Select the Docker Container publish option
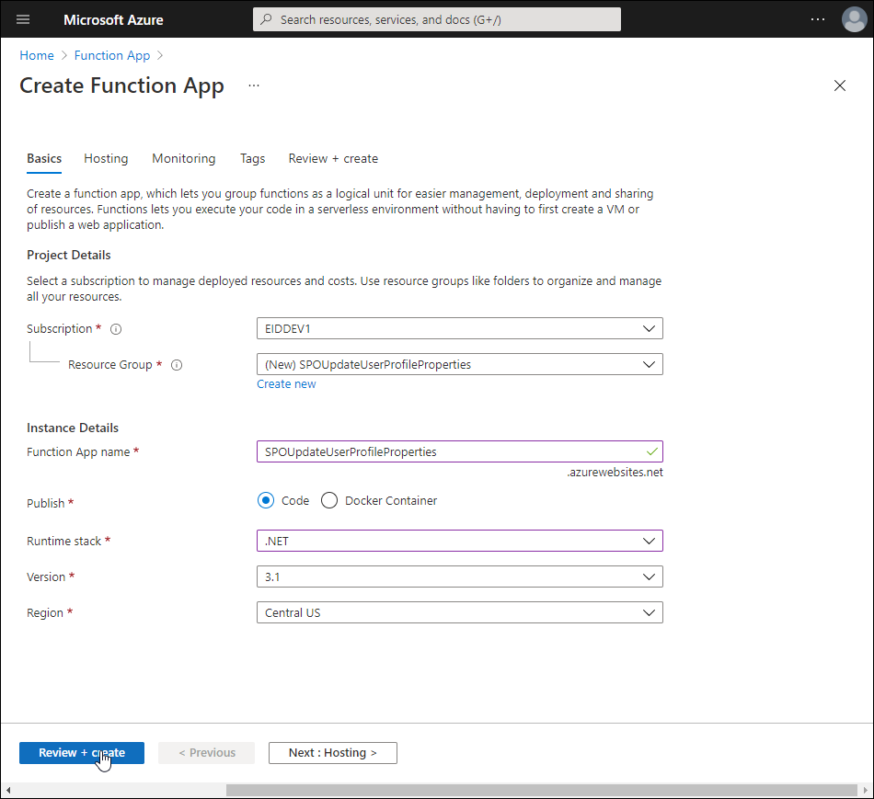The image size is (874, 799). point(329,501)
